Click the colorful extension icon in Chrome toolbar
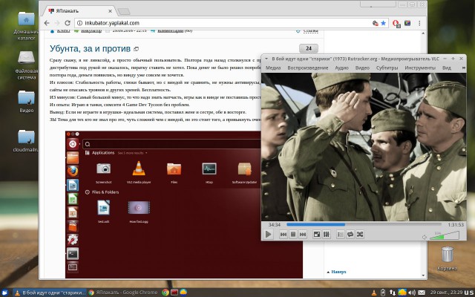 click(x=407, y=23)
